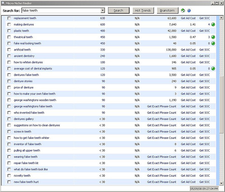Minimize the Micro Niche Finder window
The height and width of the screenshot is (192, 225).
tap(212, 3)
